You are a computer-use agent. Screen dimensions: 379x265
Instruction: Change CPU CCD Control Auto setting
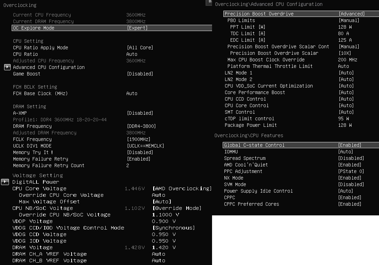click(346, 99)
